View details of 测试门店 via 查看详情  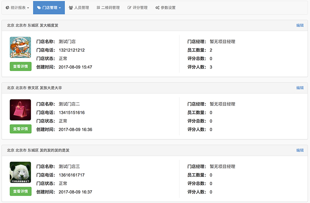coord(21,67)
